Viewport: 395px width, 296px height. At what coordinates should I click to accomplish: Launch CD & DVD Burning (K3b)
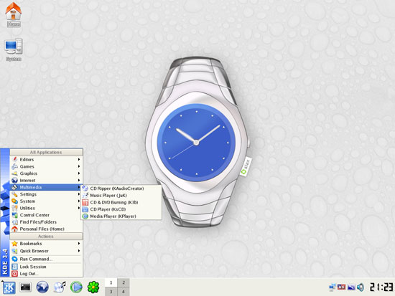pyautogui.click(x=121, y=202)
